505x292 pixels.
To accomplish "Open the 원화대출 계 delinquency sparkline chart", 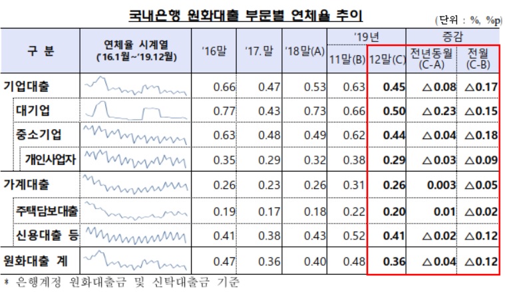I will pos(136,261).
